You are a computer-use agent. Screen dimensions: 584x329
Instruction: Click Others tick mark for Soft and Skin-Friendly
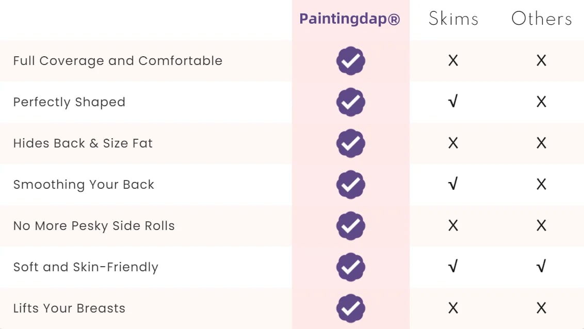(x=541, y=267)
